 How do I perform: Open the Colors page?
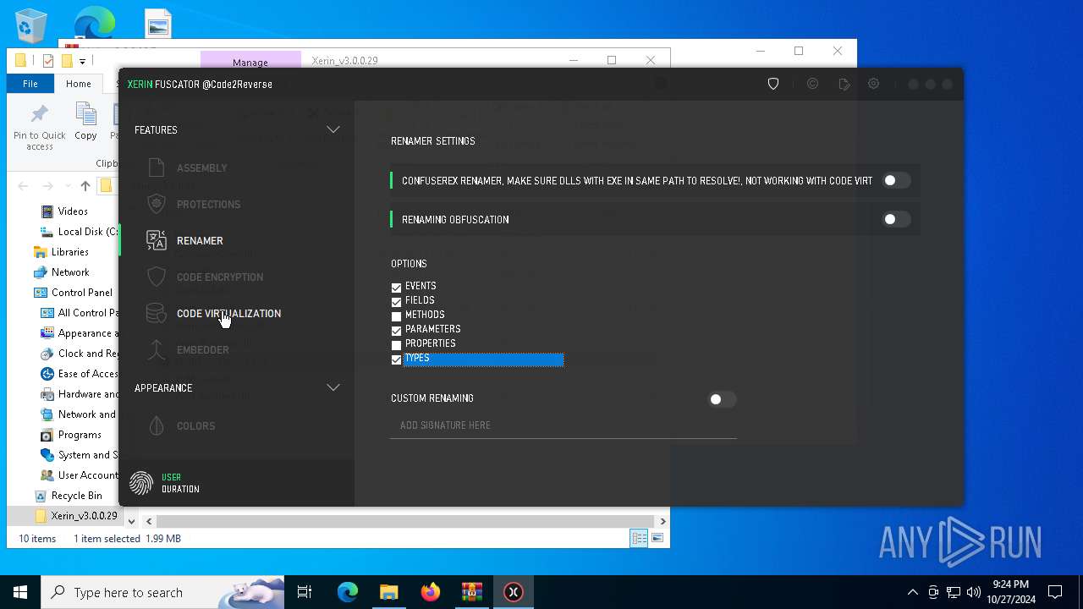(x=195, y=426)
